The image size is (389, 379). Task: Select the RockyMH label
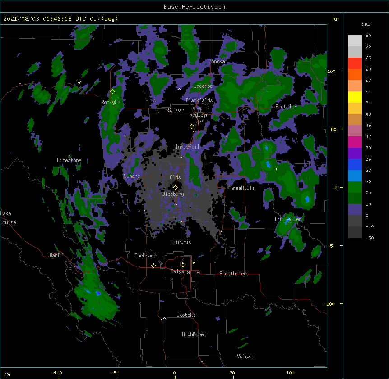coord(111,102)
